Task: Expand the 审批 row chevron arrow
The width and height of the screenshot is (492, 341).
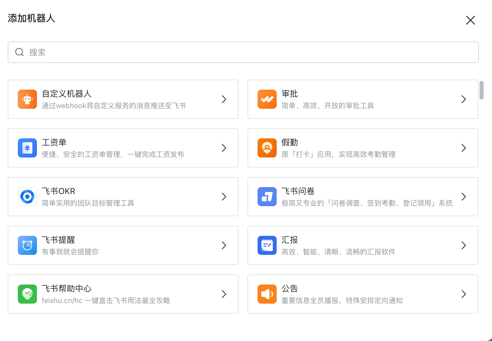Action: 464,99
